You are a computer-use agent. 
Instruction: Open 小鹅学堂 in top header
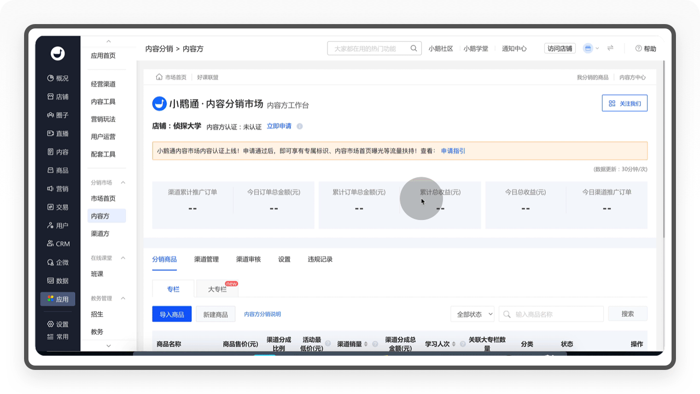tap(476, 49)
